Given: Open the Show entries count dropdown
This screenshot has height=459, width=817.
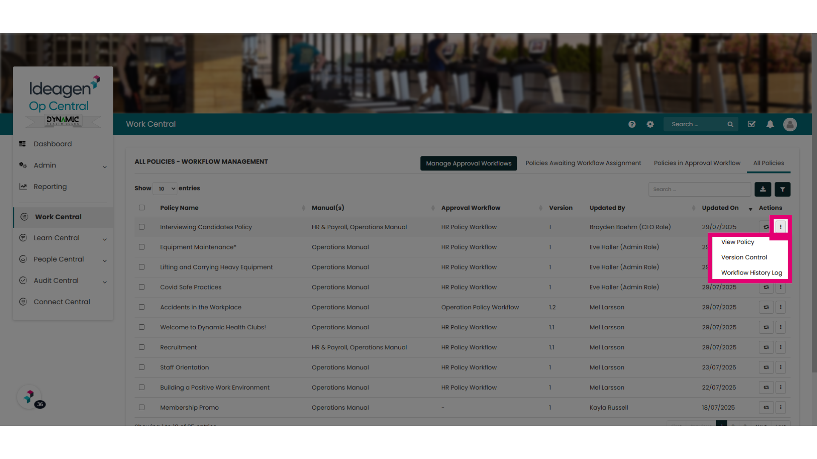Looking at the screenshot, I should (x=165, y=188).
